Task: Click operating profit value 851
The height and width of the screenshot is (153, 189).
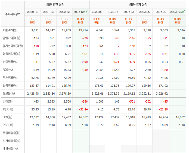Action: tap(52, 38)
